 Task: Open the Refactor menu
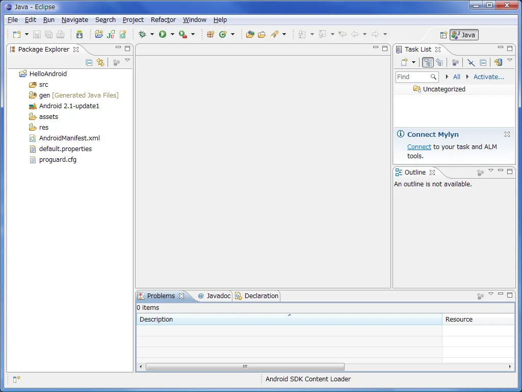pyautogui.click(x=163, y=20)
